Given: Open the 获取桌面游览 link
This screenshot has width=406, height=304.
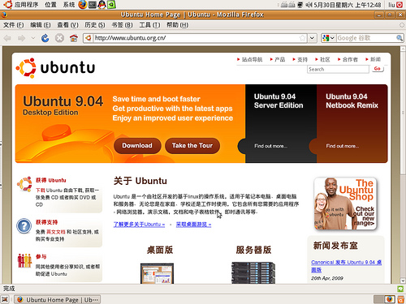Looking at the screenshot, I should (x=193, y=225).
